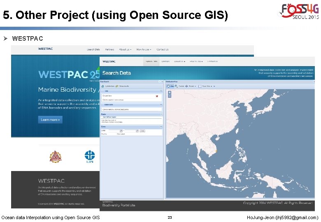Image resolution: width=321 pixels, height=222 pixels.
Task: Choose the crosshair extent tool in map toolbar
Action: click(x=186, y=86)
